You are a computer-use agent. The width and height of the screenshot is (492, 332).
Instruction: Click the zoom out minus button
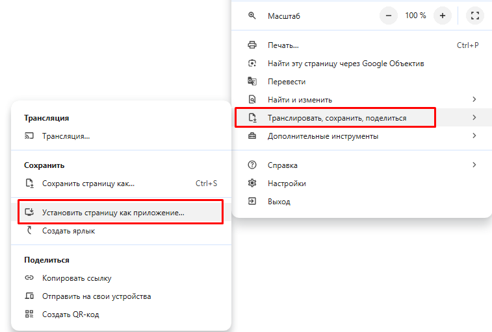point(388,16)
